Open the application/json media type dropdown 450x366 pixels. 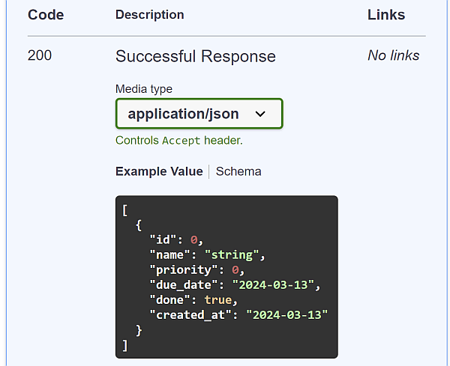coord(199,114)
